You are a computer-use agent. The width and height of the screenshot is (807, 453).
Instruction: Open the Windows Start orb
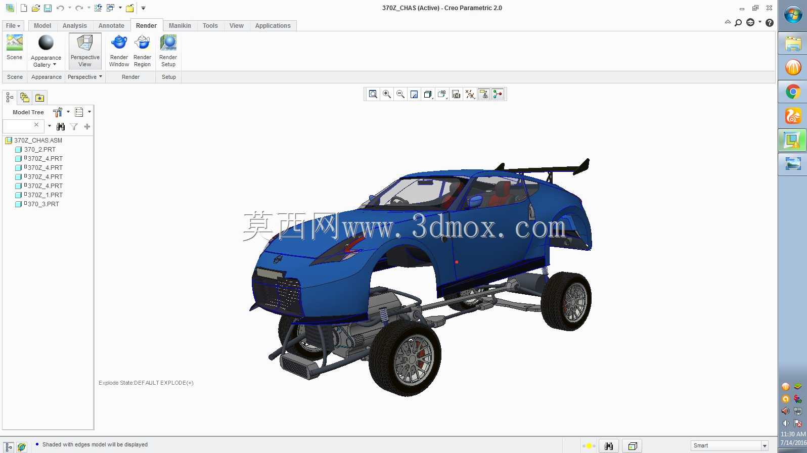793,14
